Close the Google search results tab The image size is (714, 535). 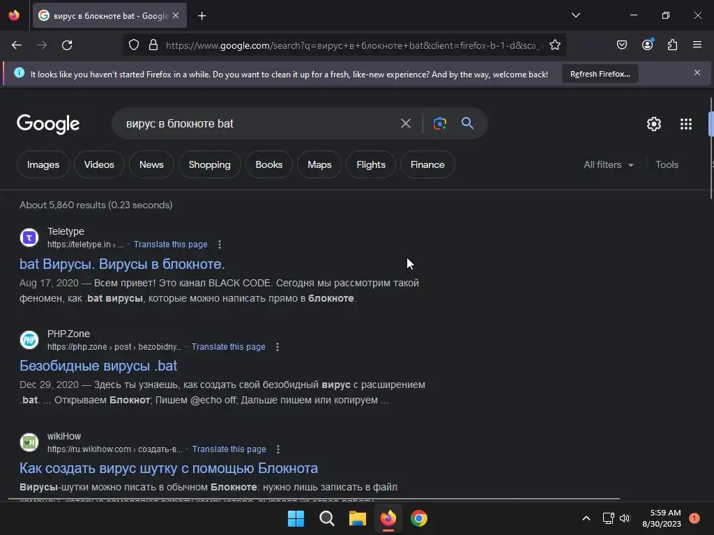tap(176, 15)
